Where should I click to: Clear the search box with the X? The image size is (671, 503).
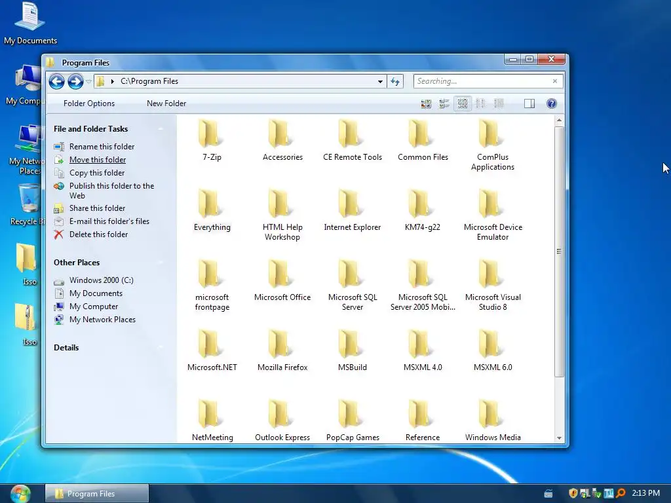(555, 81)
